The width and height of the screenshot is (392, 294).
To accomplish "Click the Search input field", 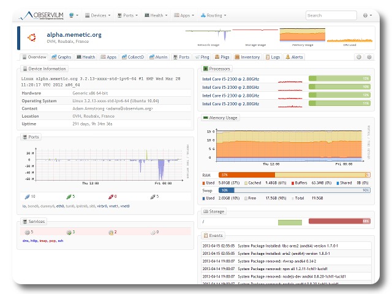I will 331,15.
